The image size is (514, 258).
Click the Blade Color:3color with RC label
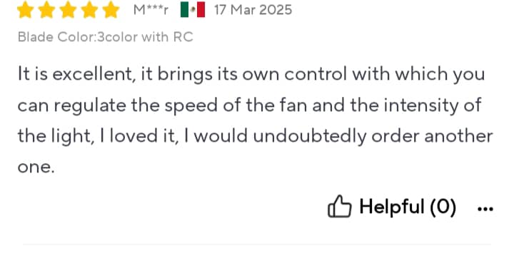tap(105, 36)
